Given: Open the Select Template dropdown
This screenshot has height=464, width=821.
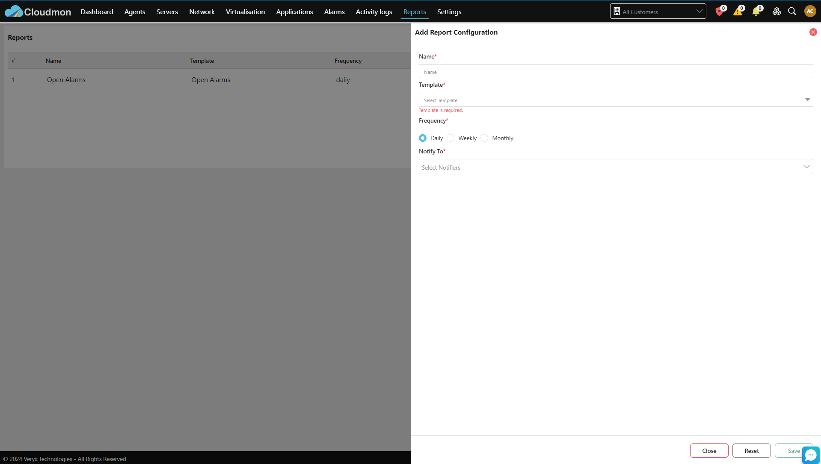Looking at the screenshot, I should pyautogui.click(x=616, y=100).
